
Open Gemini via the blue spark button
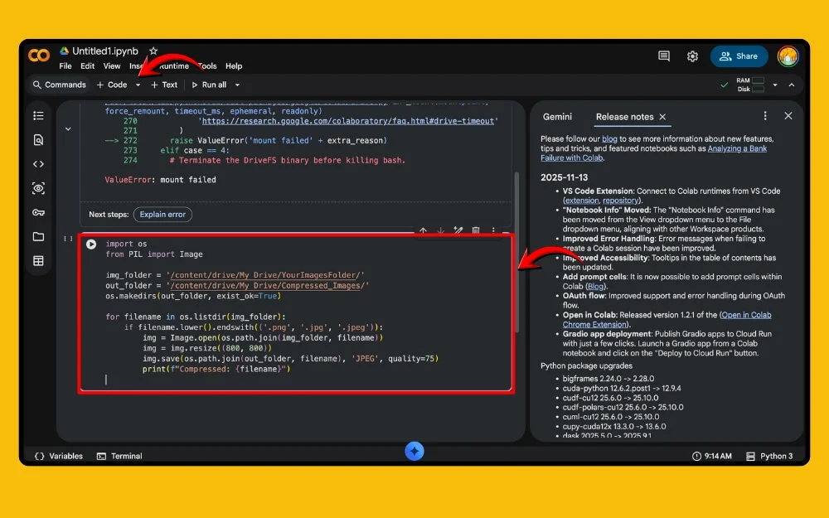pyautogui.click(x=414, y=451)
